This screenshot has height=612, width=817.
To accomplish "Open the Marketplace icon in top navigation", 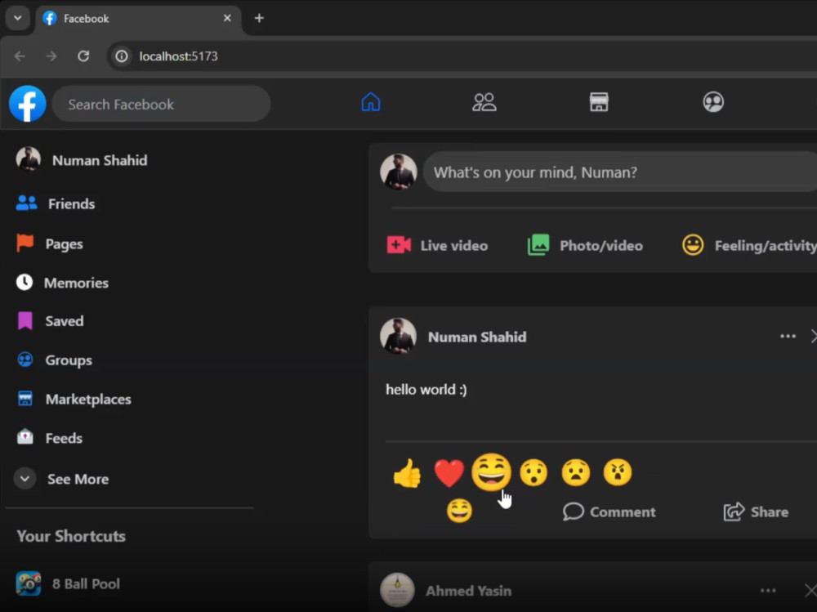I will 599,102.
